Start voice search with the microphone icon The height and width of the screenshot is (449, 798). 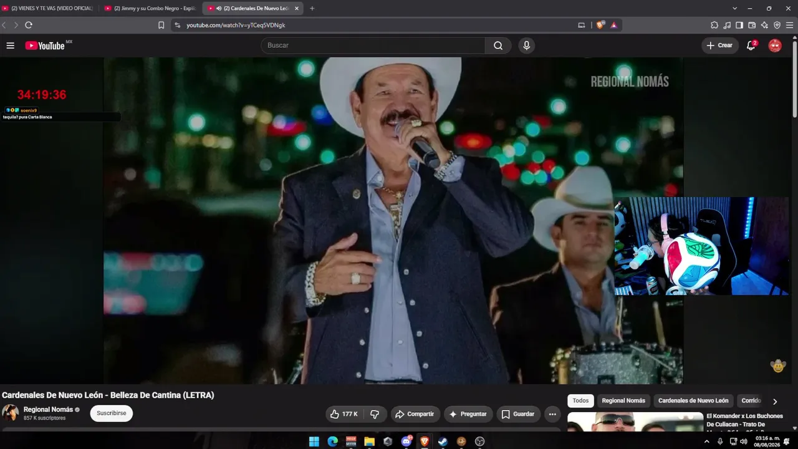point(527,46)
